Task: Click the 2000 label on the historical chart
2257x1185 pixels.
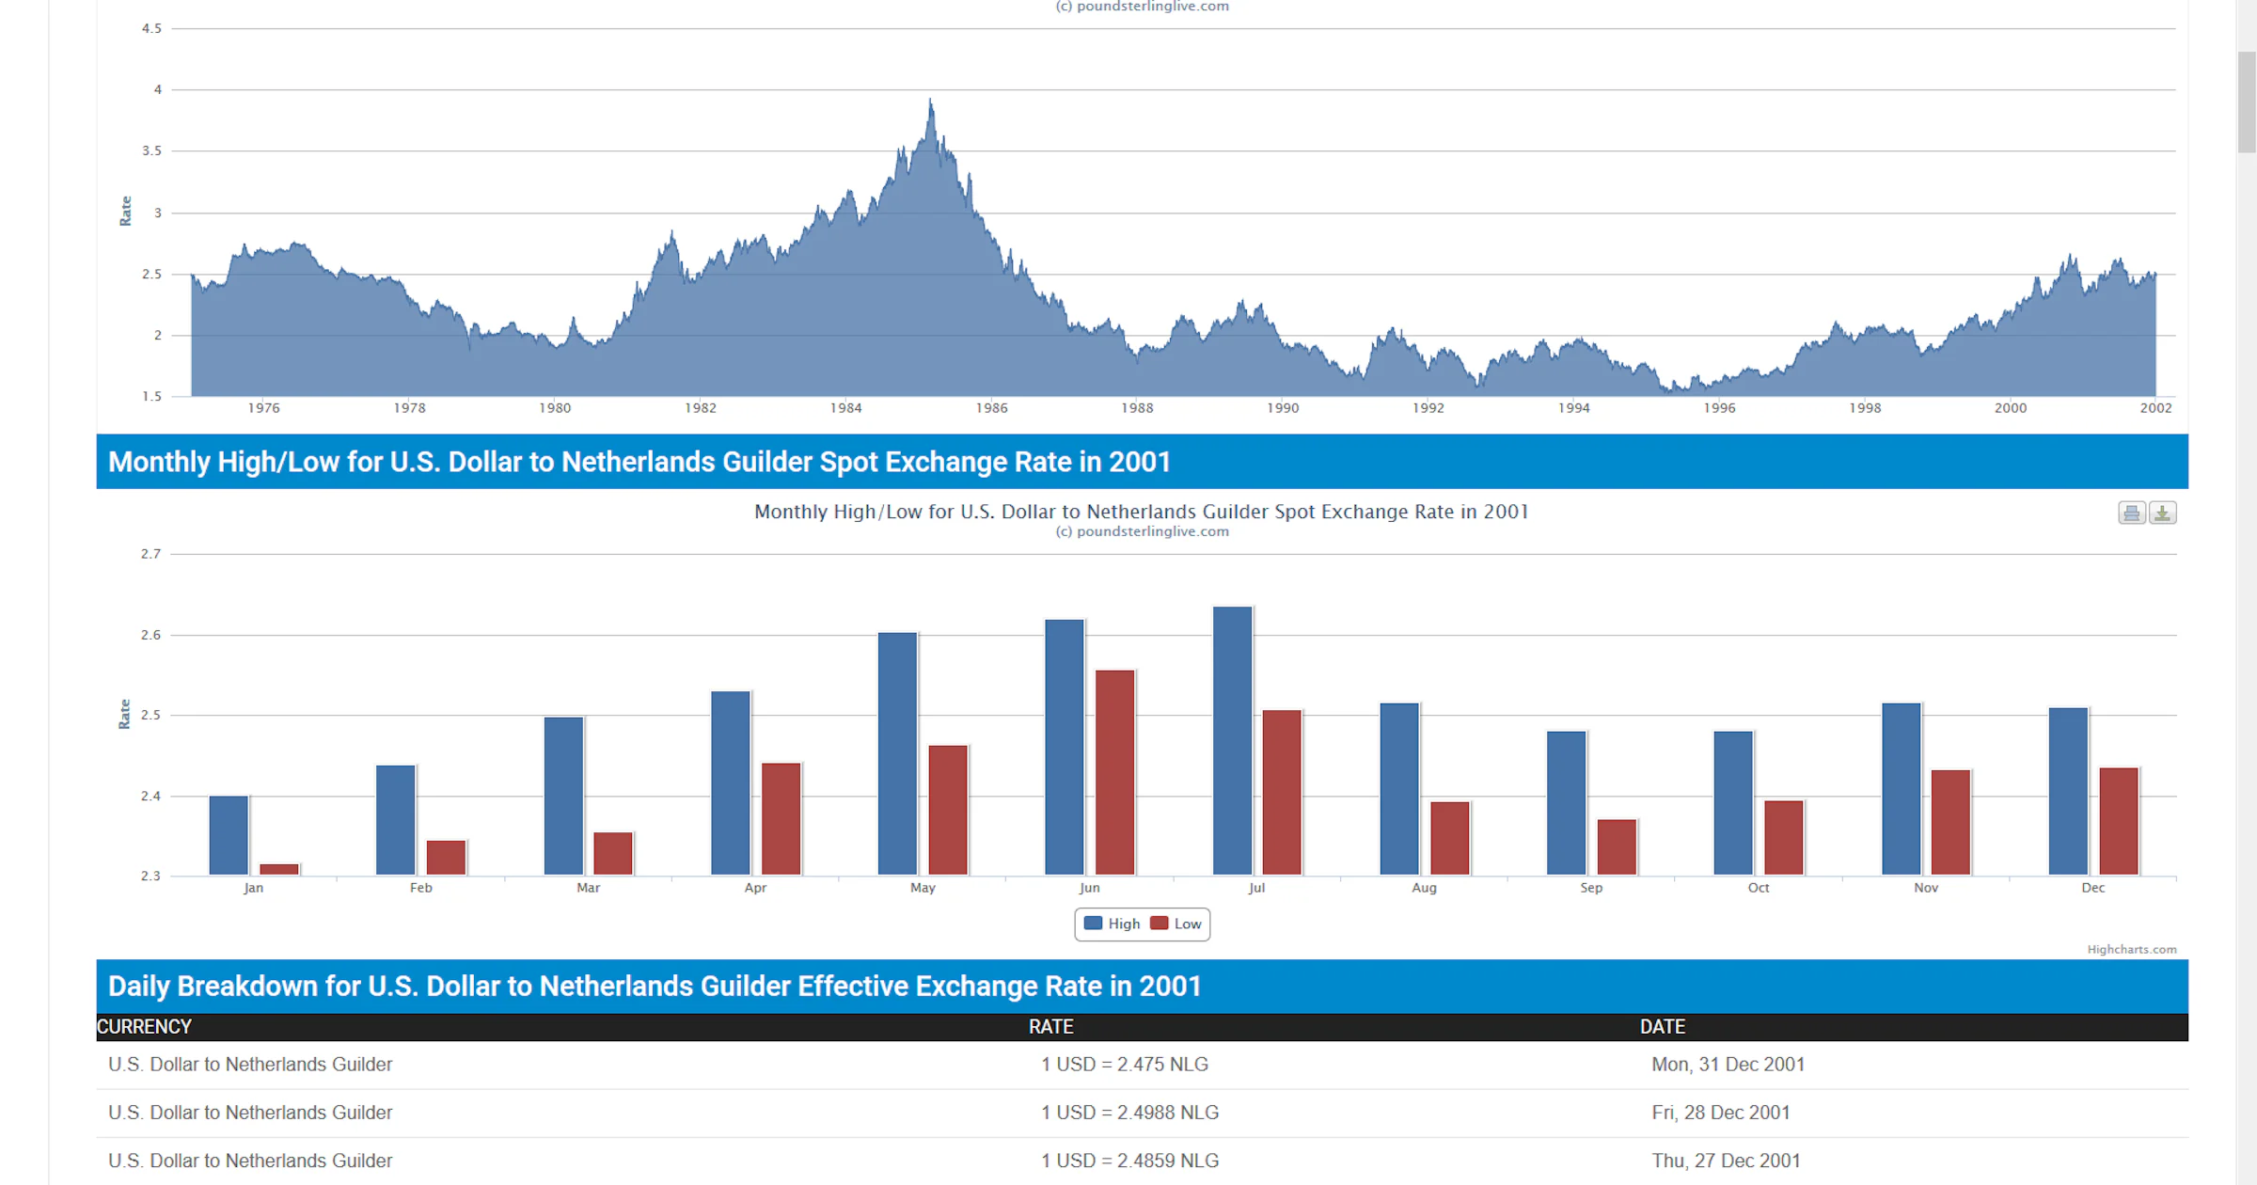Action: pos(2011,408)
